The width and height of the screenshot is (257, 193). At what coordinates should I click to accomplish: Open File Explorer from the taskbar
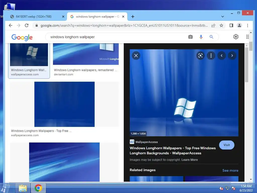23,188
